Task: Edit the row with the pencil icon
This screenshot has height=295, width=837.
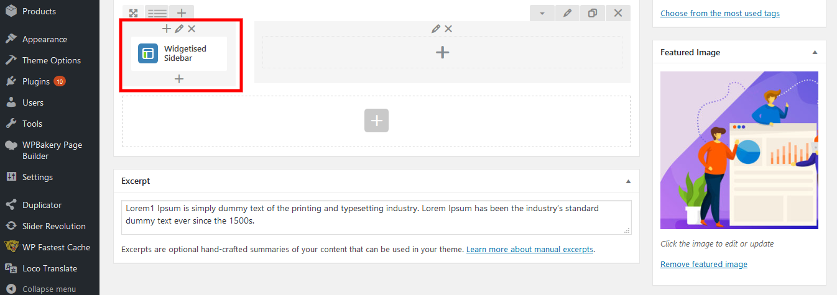Action: tap(567, 13)
